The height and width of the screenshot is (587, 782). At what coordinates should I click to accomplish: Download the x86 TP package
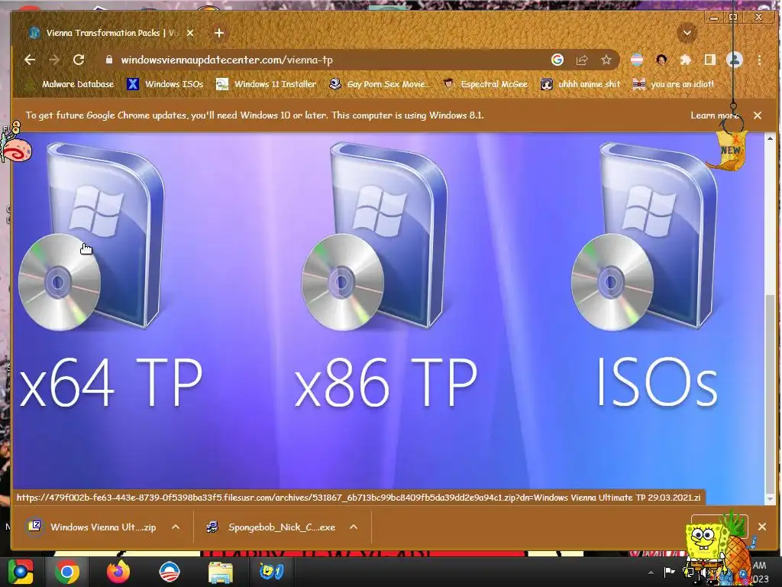(x=375, y=236)
